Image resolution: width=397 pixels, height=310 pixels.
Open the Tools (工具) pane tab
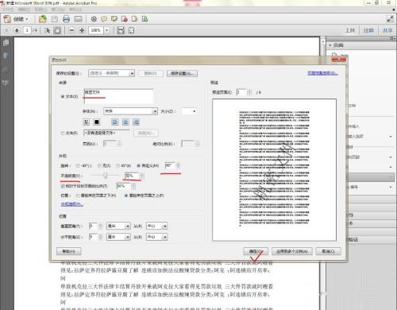click(350, 30)
